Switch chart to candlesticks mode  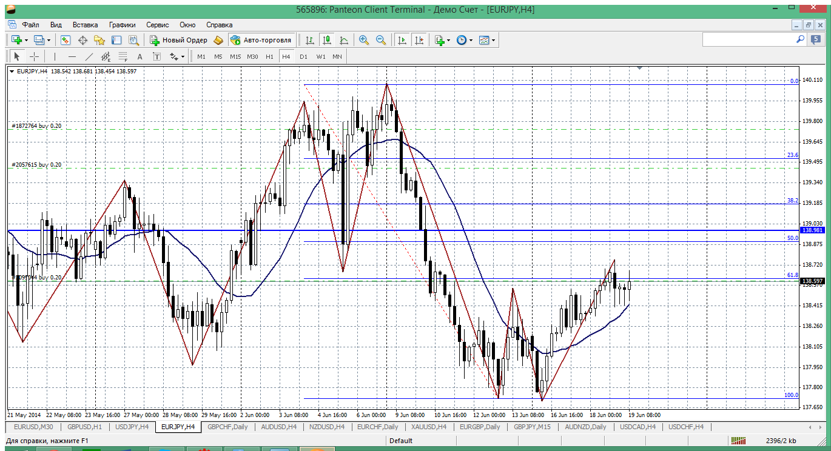tap(327, 40)
